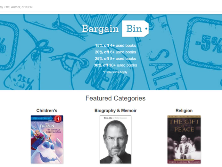
Task: Click the white Bin price tag logo
Action: [135, 29]
